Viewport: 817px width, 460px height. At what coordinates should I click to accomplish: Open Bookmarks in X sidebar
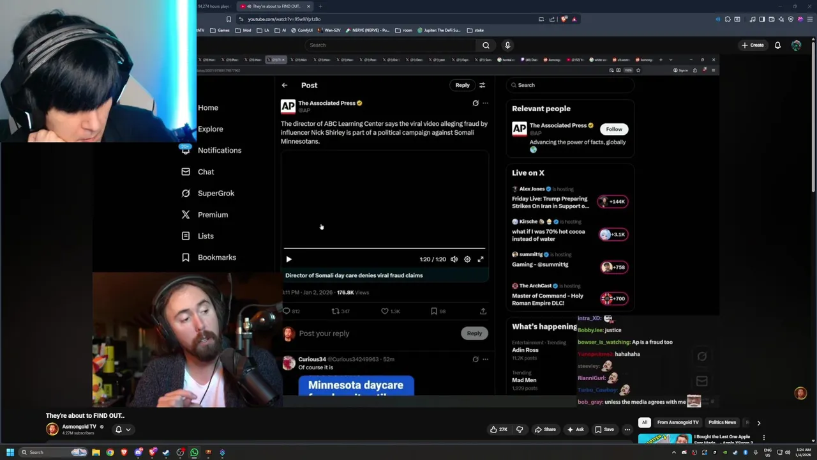coord(209,257)
